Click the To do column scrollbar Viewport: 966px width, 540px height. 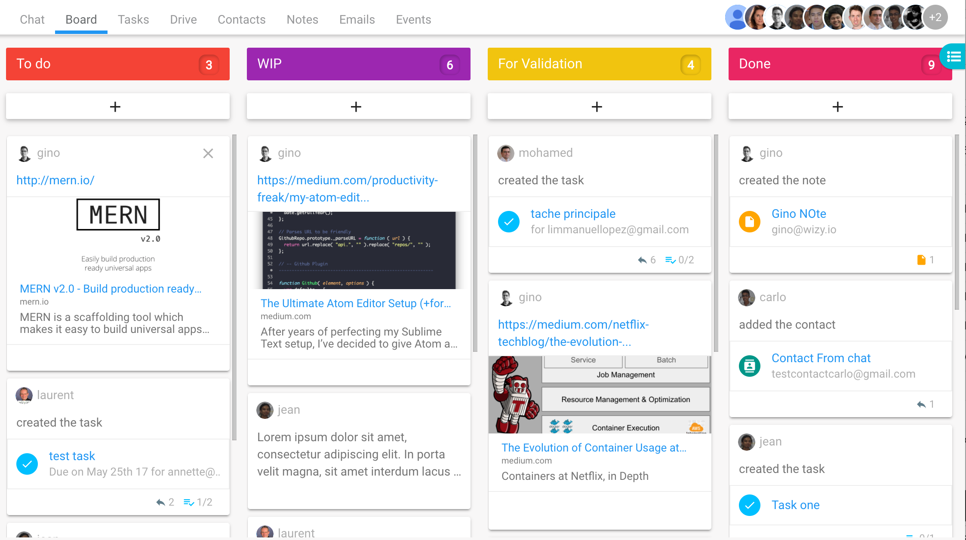click(x=234, y=287)
